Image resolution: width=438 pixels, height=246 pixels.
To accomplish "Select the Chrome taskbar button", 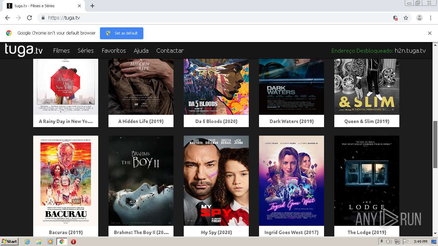I will coord(62,242).
